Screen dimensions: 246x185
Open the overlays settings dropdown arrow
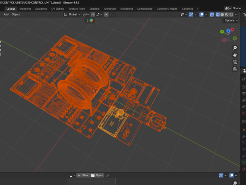[206, 14]
